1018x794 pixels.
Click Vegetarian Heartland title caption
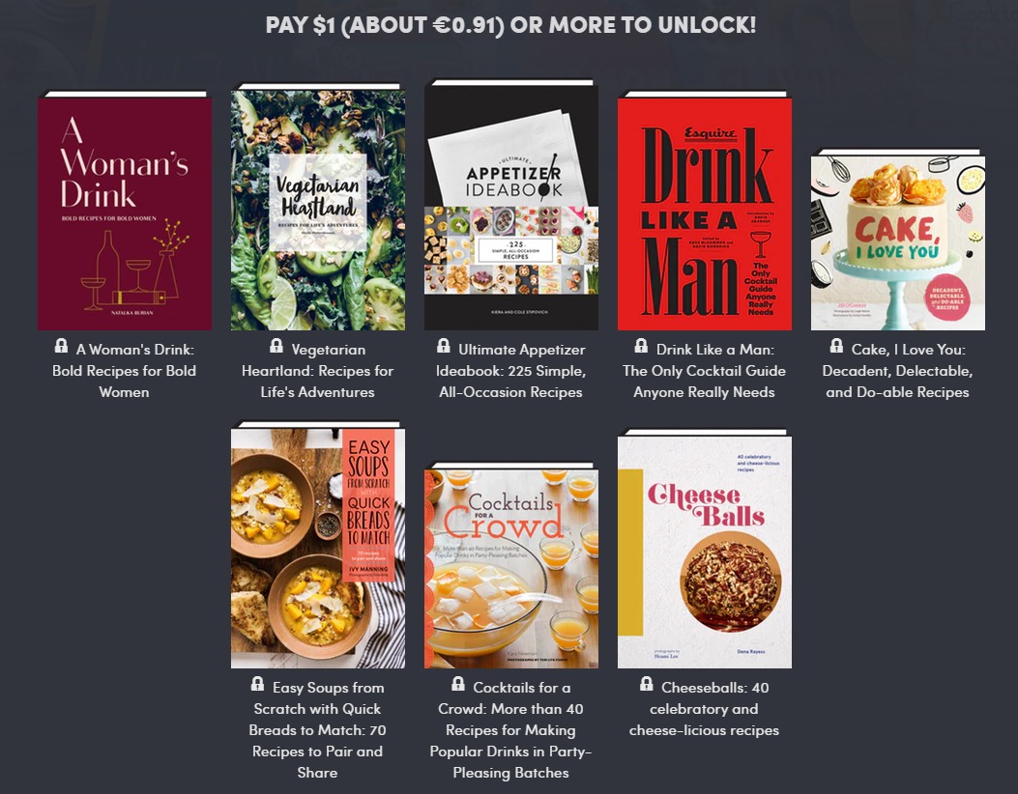click(x=318, y=370)
